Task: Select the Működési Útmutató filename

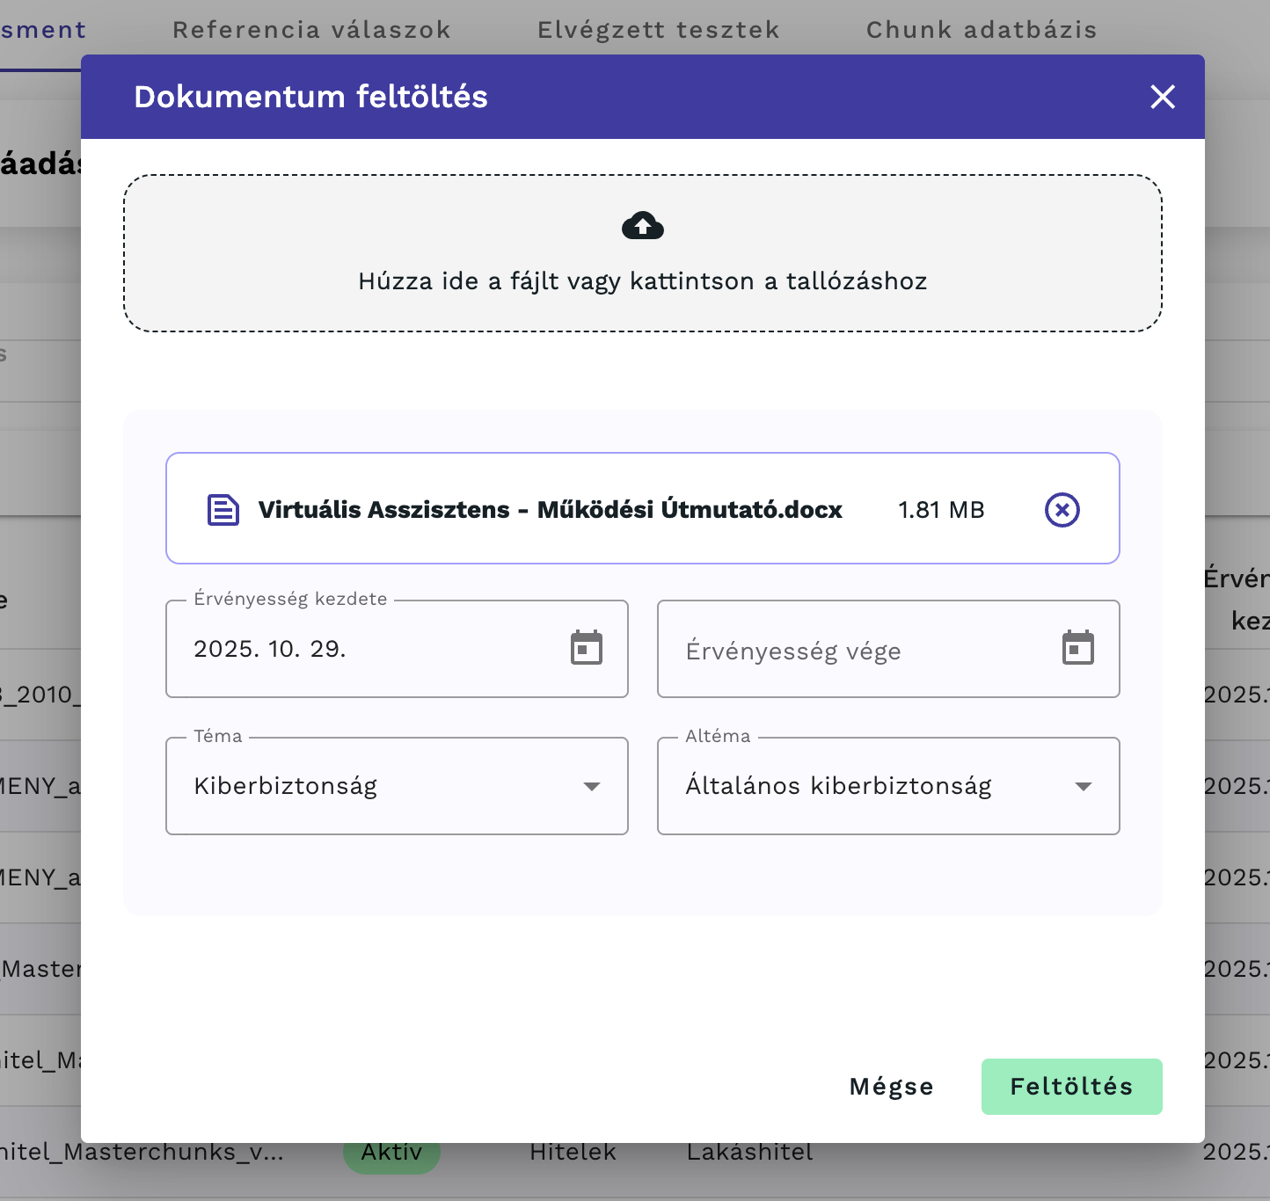Action: [x=550, y=509]
